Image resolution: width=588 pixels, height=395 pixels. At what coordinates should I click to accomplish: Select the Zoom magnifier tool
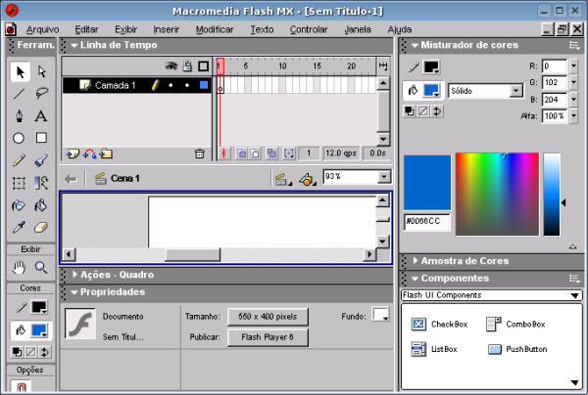pos(41,267)
